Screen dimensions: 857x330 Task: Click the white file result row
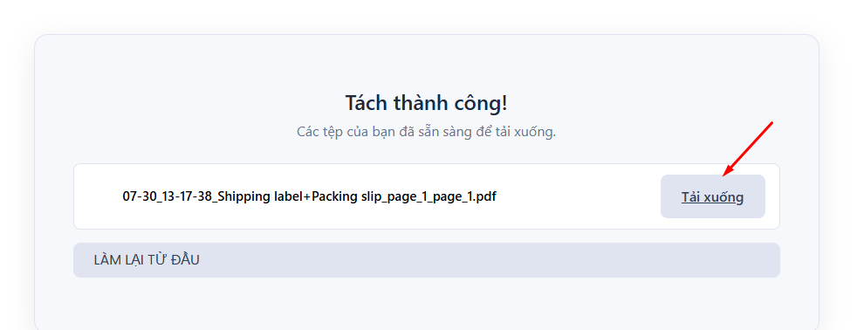[x=426, y=196]
